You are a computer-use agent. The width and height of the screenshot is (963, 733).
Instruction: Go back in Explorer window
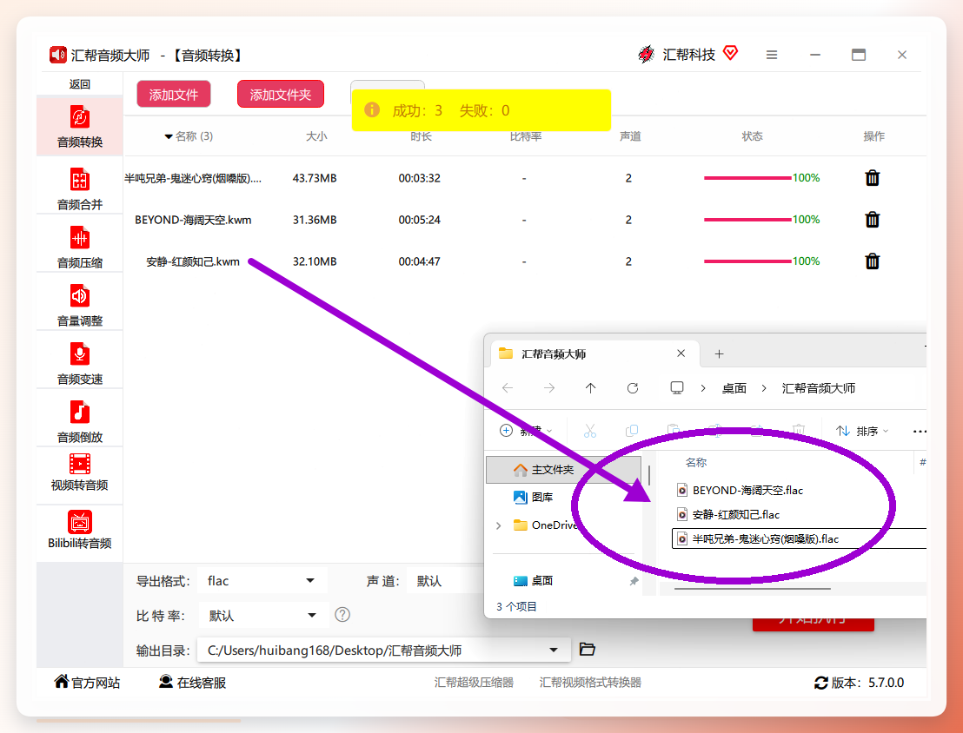pyautogui.click(x=508, y=388)
